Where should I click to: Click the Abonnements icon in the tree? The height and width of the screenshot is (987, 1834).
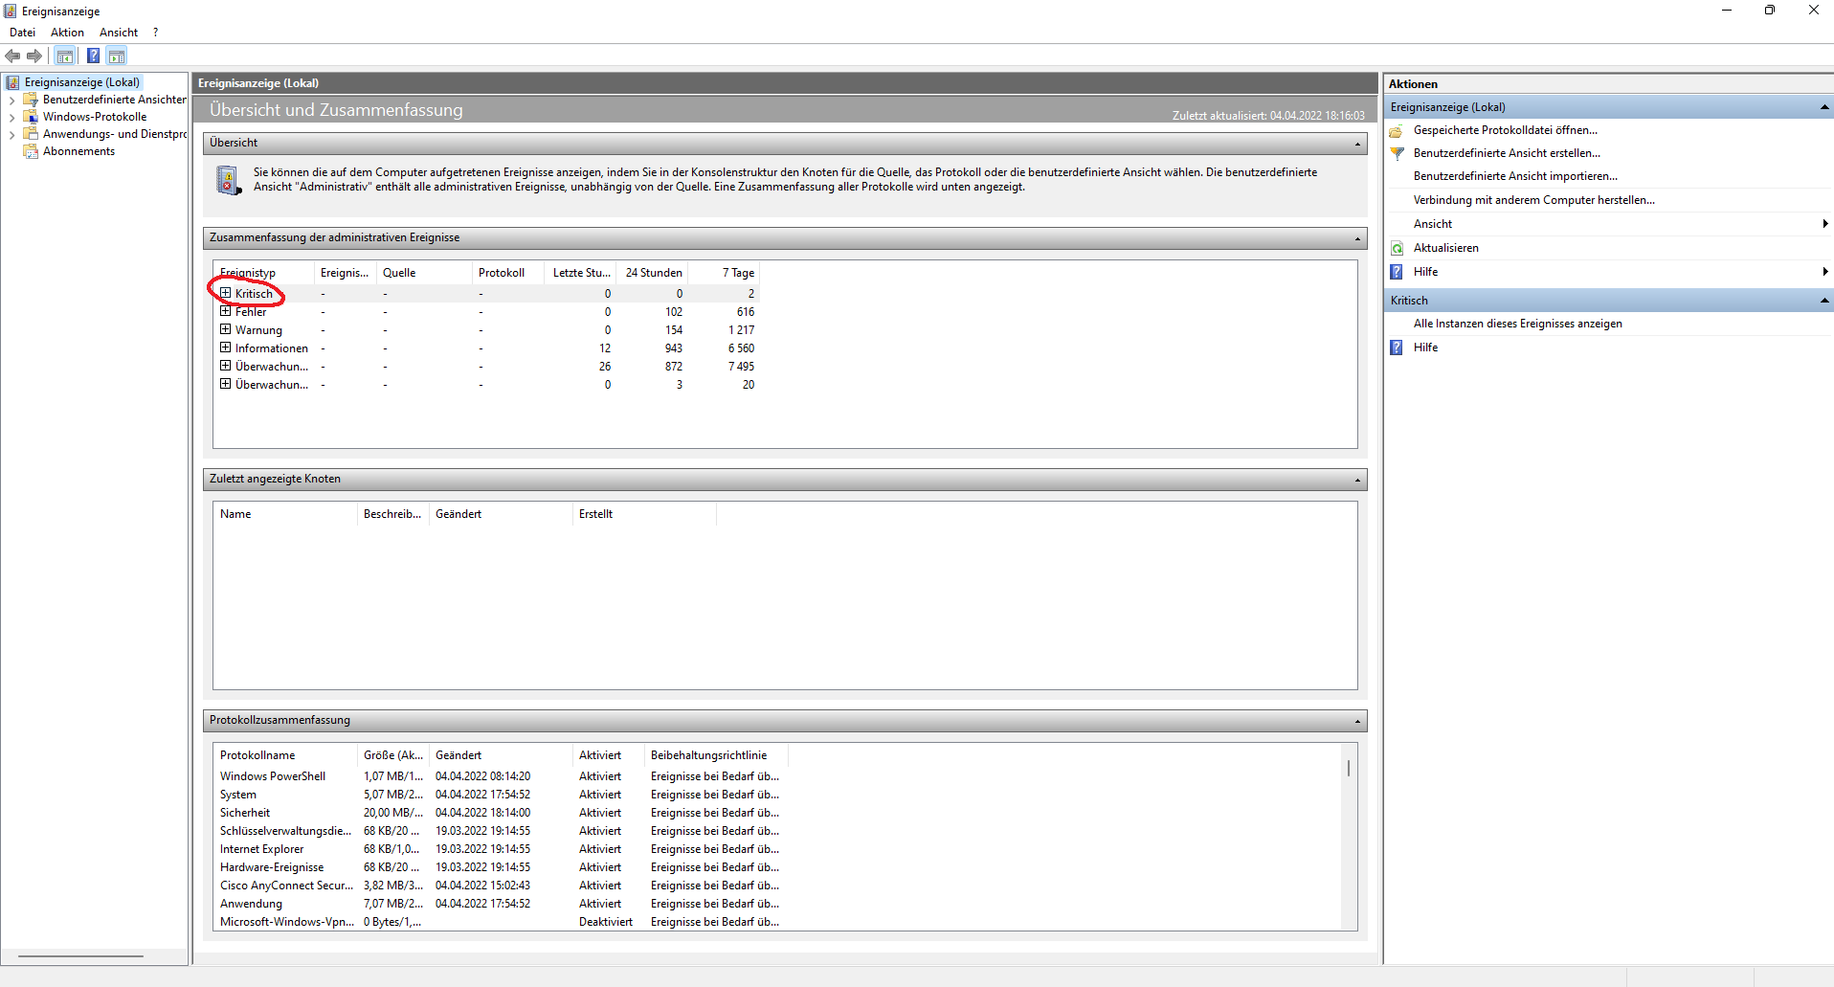[31, 151]
